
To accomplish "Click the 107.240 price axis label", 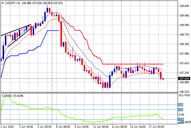I will [x=184, y=73].
